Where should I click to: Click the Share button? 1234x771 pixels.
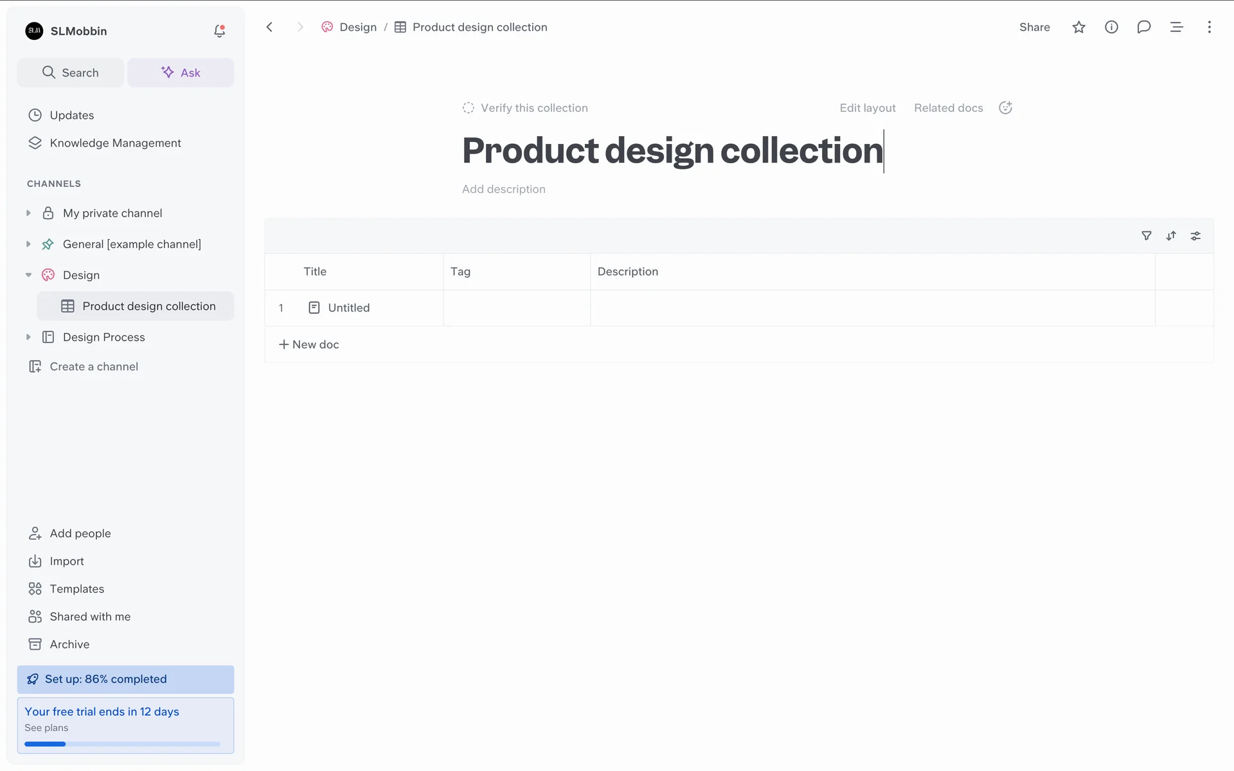[x=1034, y=27]
